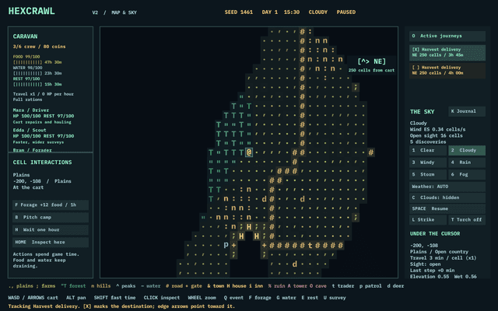Click the farm cell at the lower-right map edge
The image size is (498, 311).
pyautogui.click(x=356, y=218)
